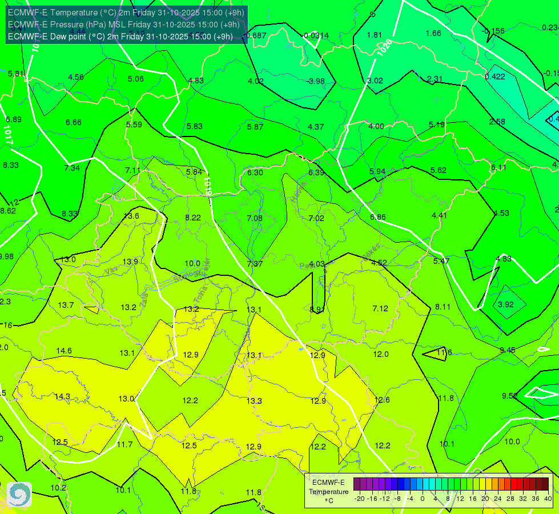Viewport: 559px width, 514px height.
Task: Select the ECMWF-E Dew point 2m layer title
Action: click(120, 37)
